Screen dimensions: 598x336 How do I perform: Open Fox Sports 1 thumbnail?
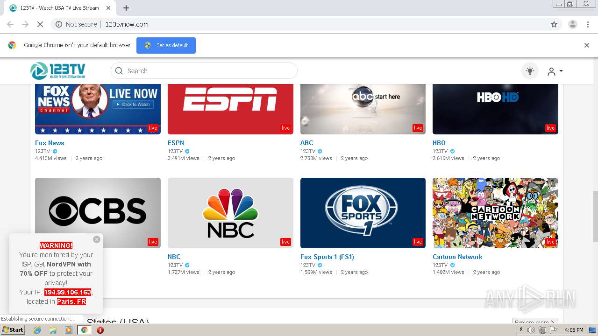pos(363,213)
